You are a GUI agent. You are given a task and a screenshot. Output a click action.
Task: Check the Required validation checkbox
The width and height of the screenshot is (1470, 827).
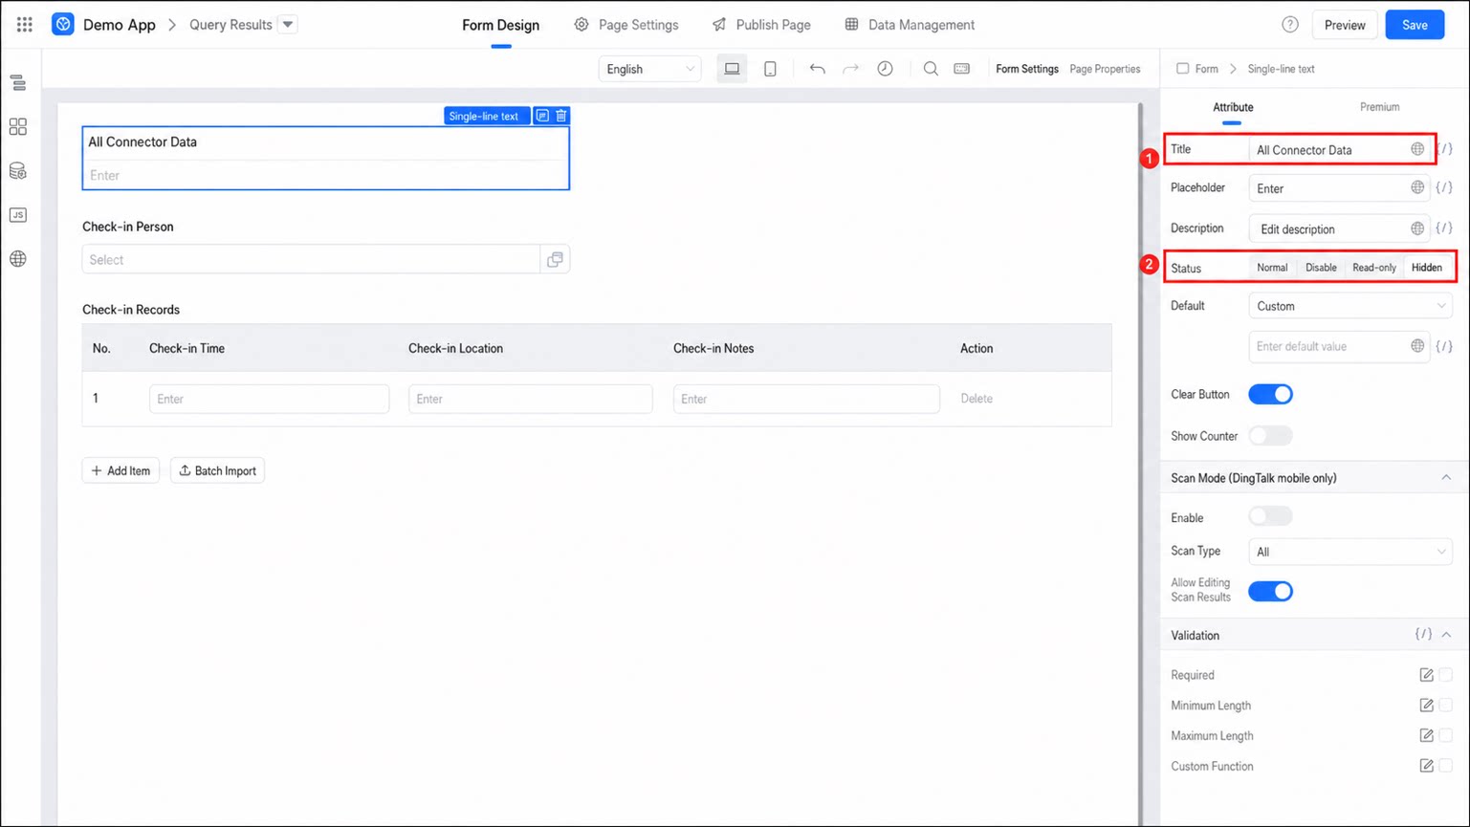point(1445,675)
